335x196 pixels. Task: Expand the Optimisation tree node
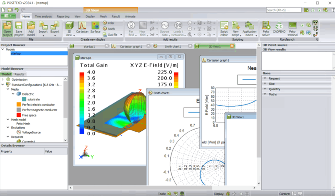point(3,79)
